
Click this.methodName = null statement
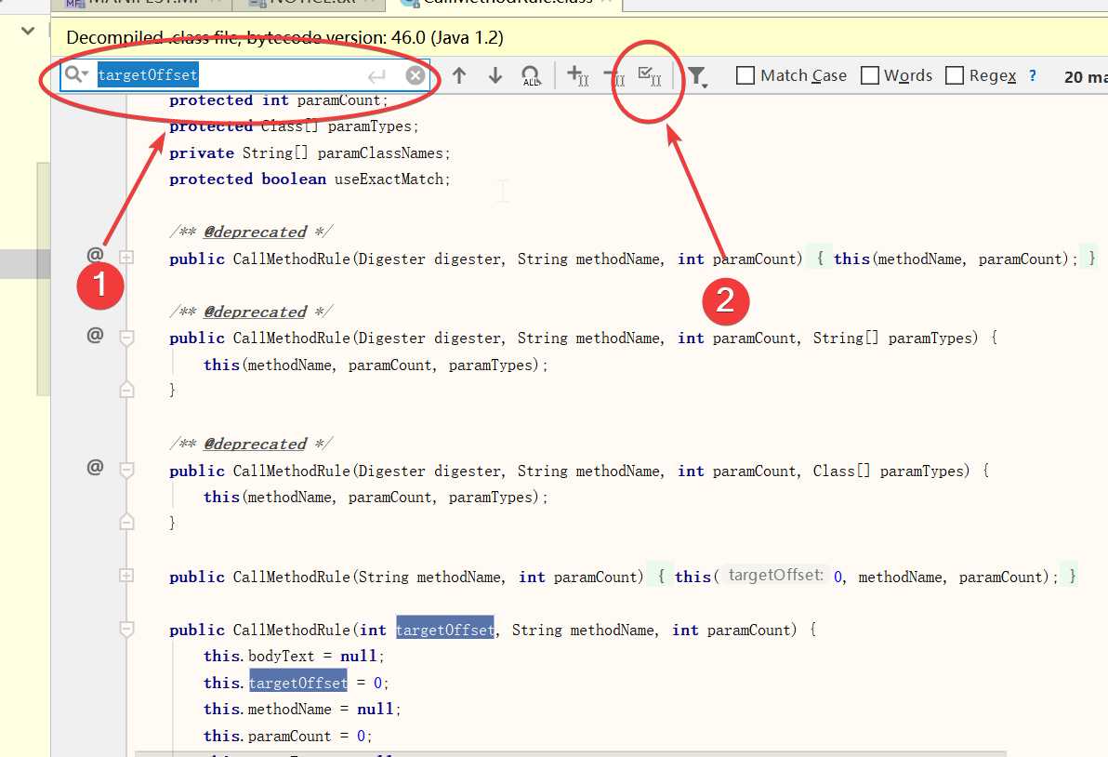[302, 709]
